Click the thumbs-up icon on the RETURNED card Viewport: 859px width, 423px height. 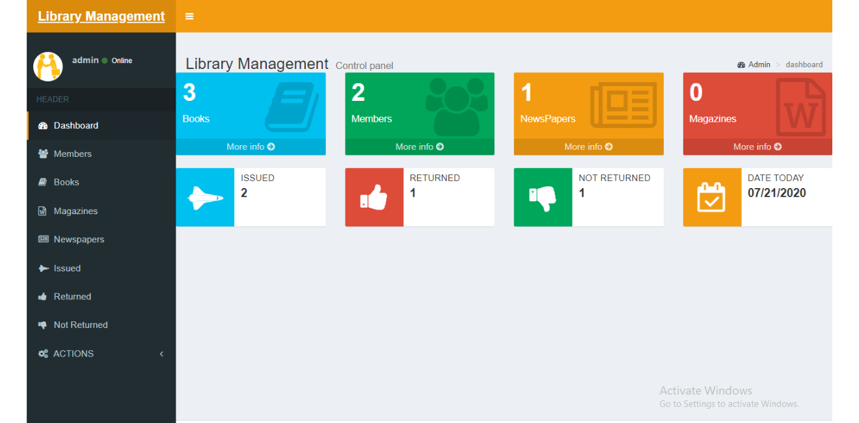pyautogui.click(x=374, y=197)
